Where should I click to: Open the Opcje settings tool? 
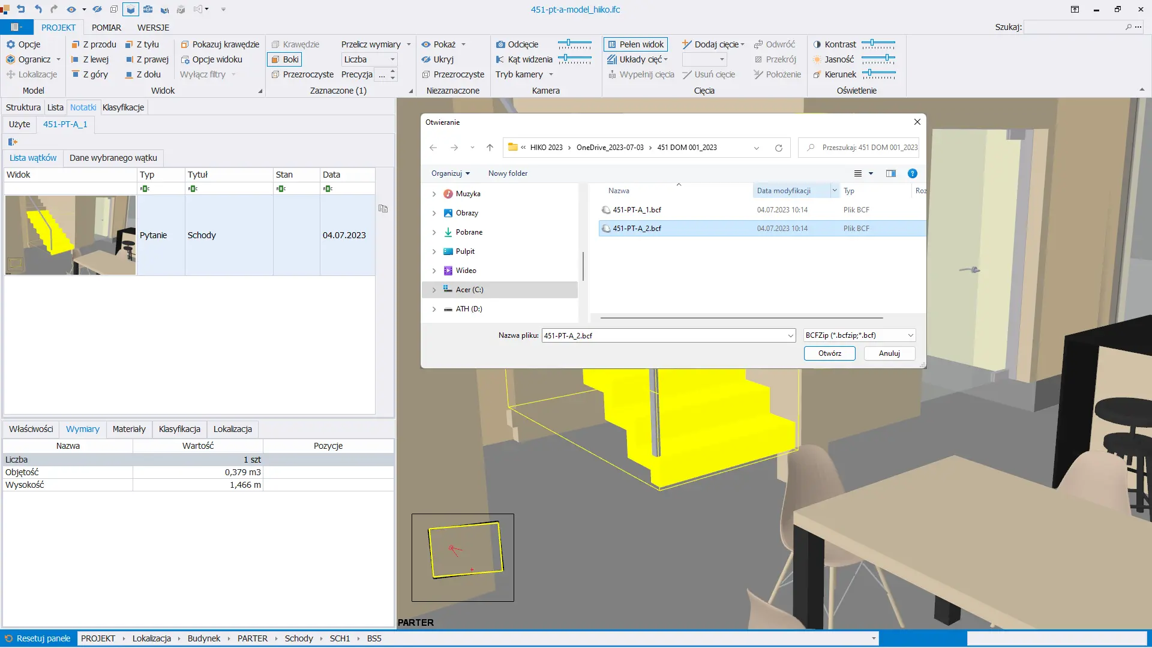(23, 44)
